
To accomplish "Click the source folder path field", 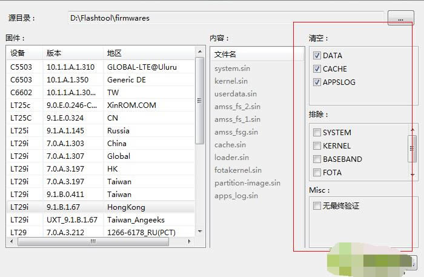I will (225, 18).
